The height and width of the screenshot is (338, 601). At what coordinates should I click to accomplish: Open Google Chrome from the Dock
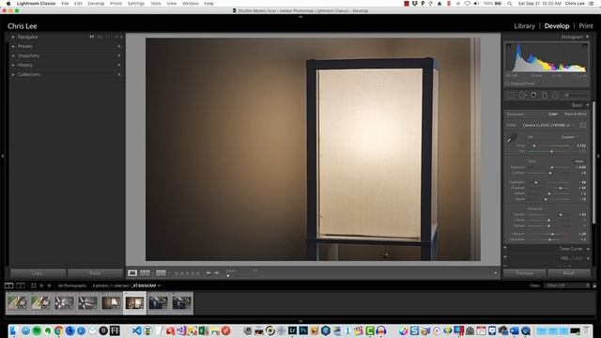click(58, 330)
